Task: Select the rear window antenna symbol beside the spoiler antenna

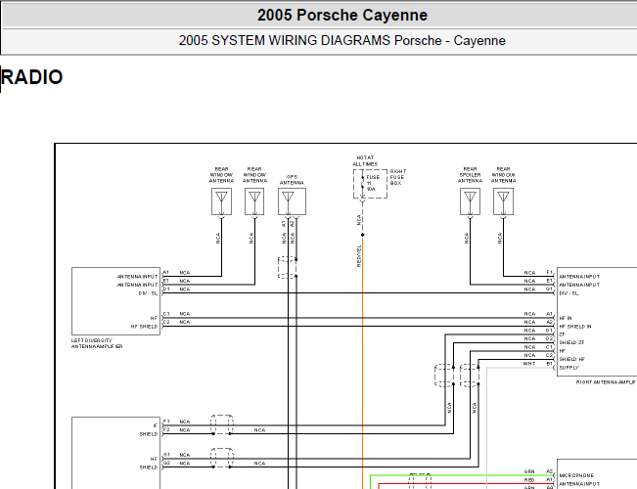Action: tap(503, 201)
